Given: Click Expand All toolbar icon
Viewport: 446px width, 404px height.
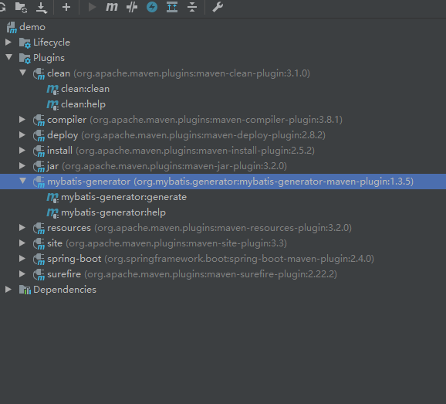Looking at the screenshot, I should click(x=172, y=7).
